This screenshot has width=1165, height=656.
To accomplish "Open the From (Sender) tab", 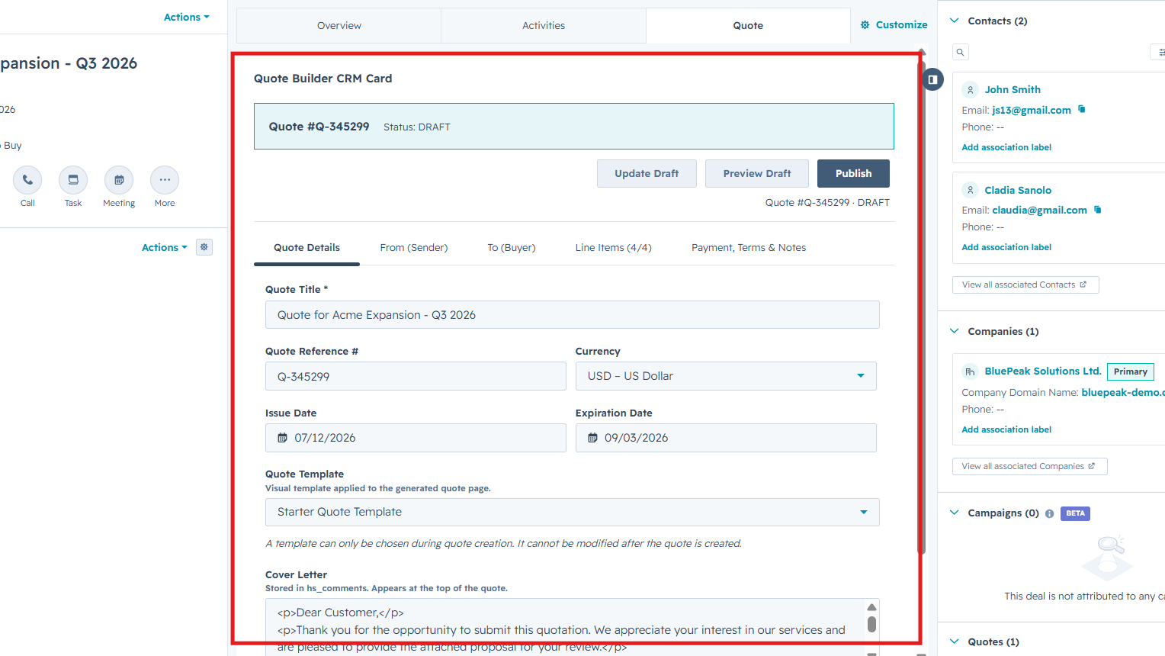I will 414,248.
